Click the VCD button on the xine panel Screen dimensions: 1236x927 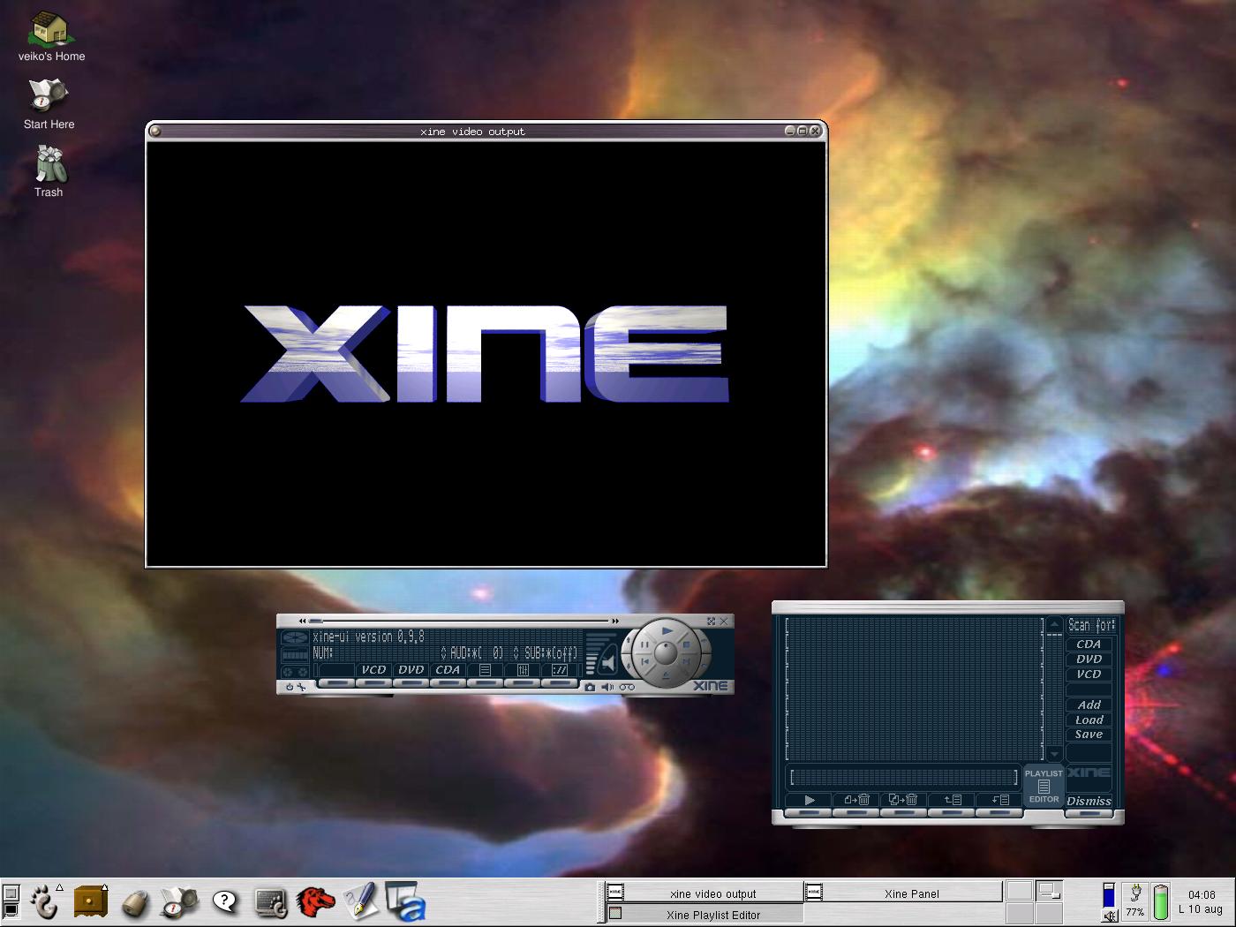tap(374, 670)
